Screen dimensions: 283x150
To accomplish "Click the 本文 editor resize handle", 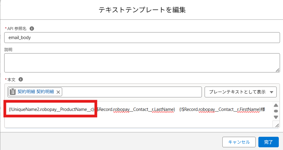I will click(277, 125).
